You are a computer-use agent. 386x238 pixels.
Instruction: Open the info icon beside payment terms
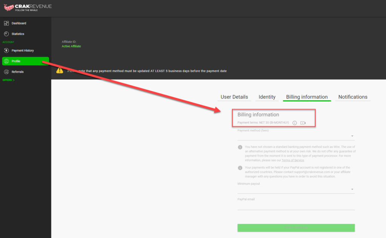(294, 123)
